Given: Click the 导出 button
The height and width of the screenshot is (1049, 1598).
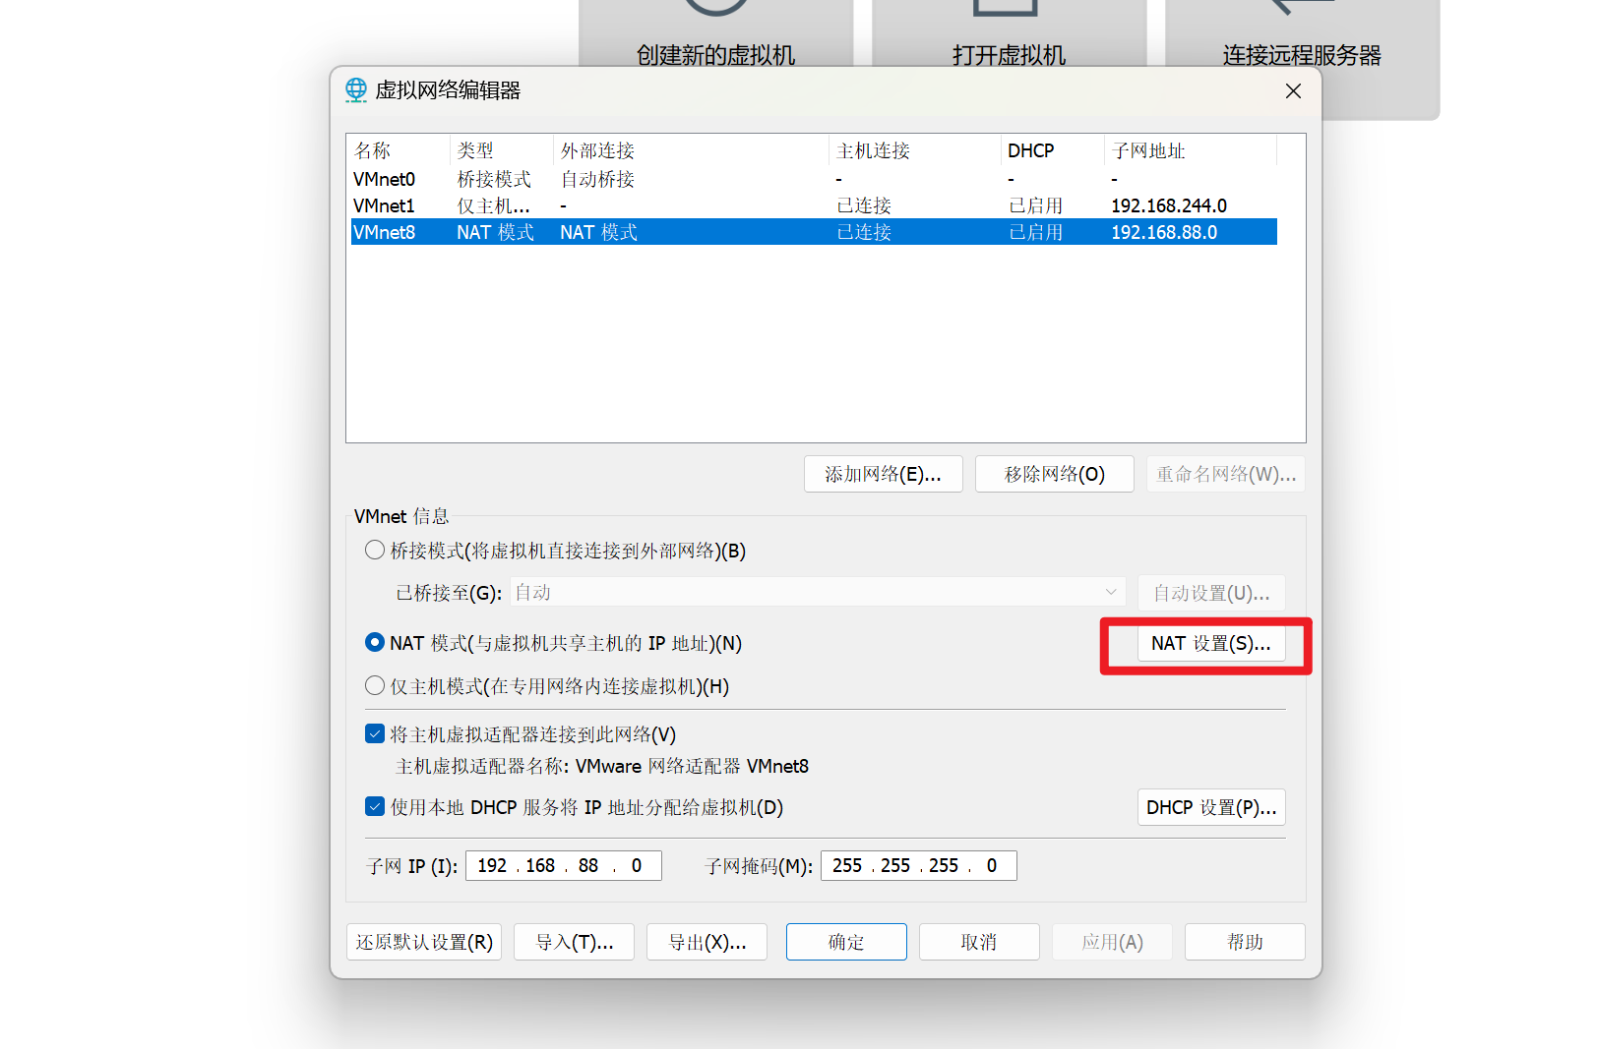Looking at the screenshot, I should click(x=707, y=941).
